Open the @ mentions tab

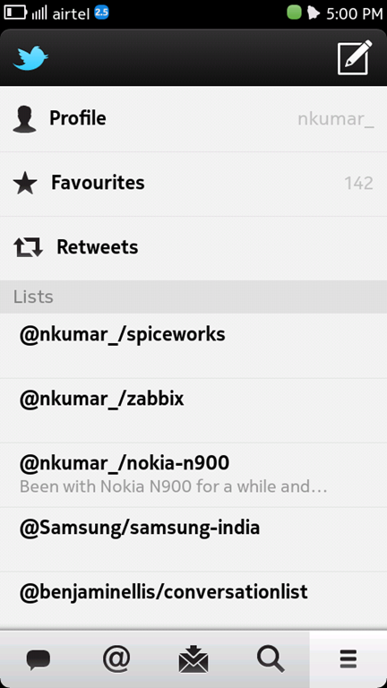tap(116, 658)
